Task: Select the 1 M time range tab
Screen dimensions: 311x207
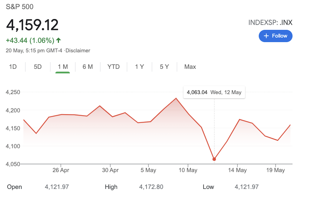Action: click(63, 67)
